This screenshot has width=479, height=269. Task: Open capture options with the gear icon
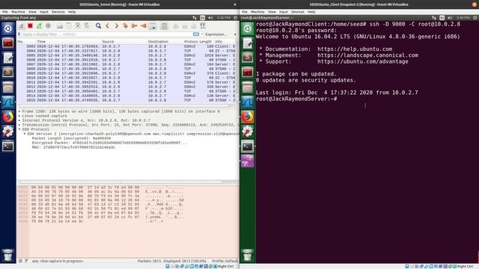48,26
